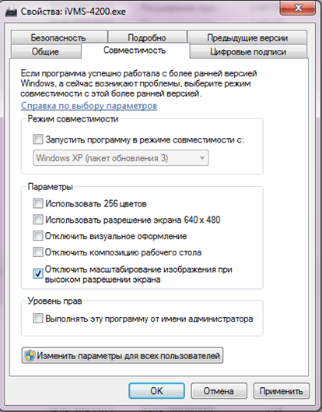Open the Windows XP compatibility mode dropdown
Screen dimensions: 322x412
click(121, 158)
